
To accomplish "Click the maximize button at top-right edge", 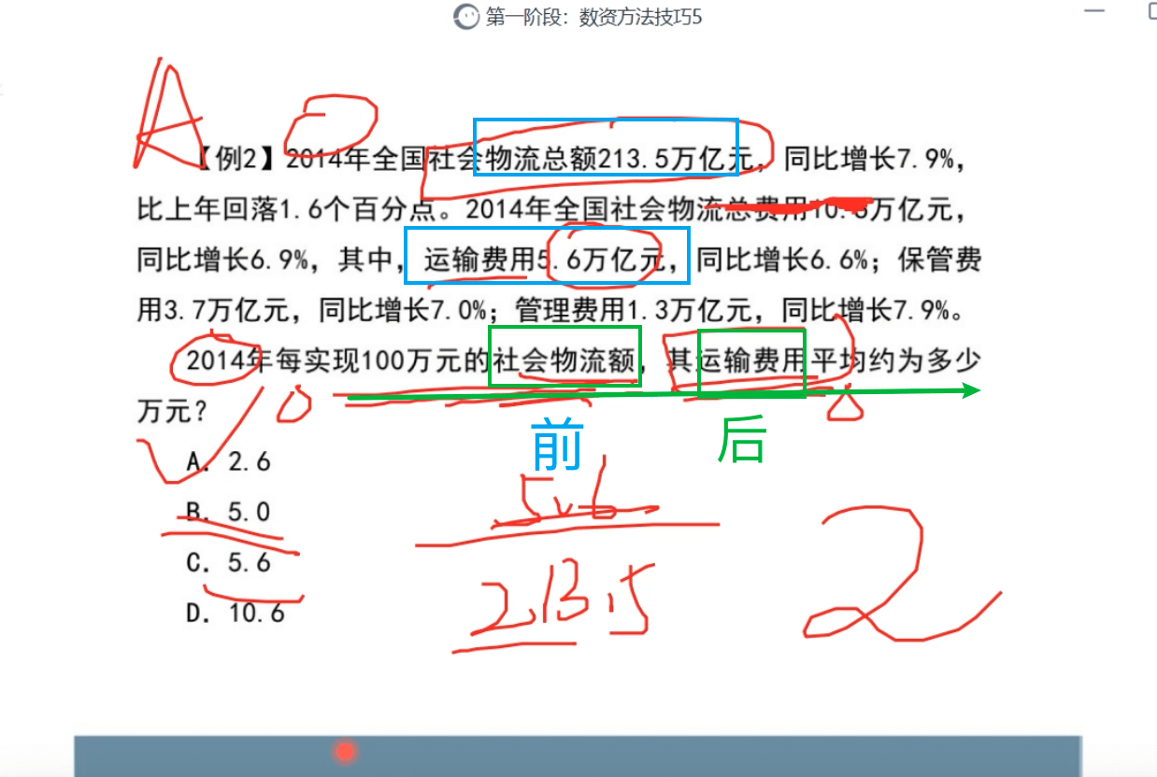I will pyautogui.click(x=1150, y=12).
